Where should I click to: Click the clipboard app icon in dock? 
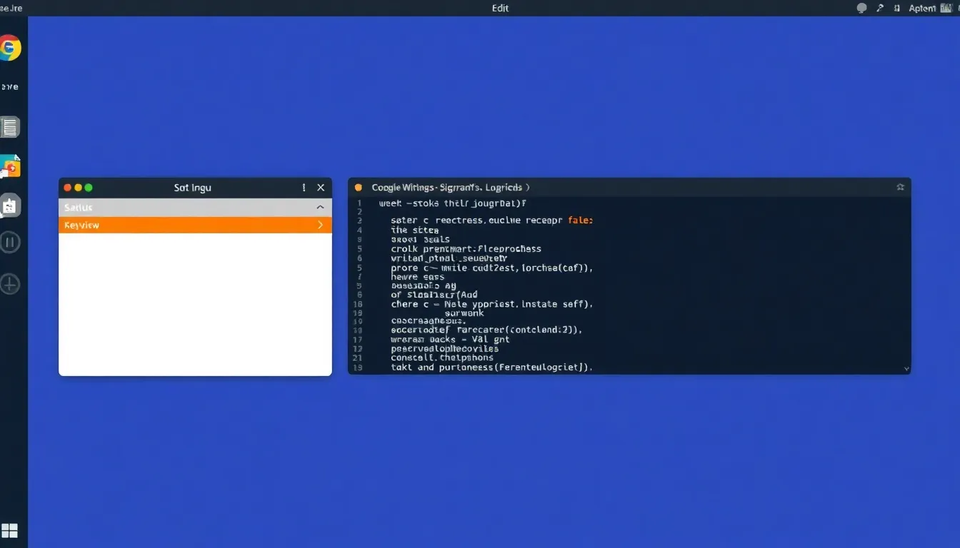pyautogui.click(x=10, y=206)
